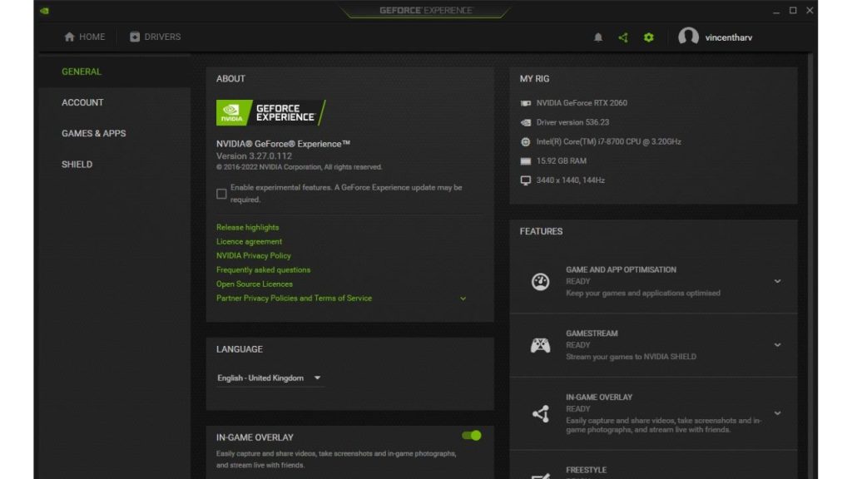Open NVIDIA Privacy Policy link
The image size is (852, 479).
click(253, 256)
